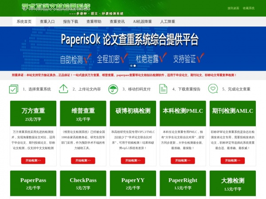Click 开始检测 under 期刊检测AMLC
266x199 pixels.
pos(233,161)
